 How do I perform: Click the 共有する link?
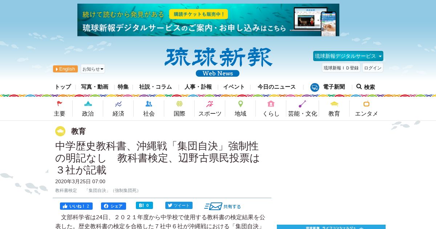pyautogui.click(x=232, y=206)
